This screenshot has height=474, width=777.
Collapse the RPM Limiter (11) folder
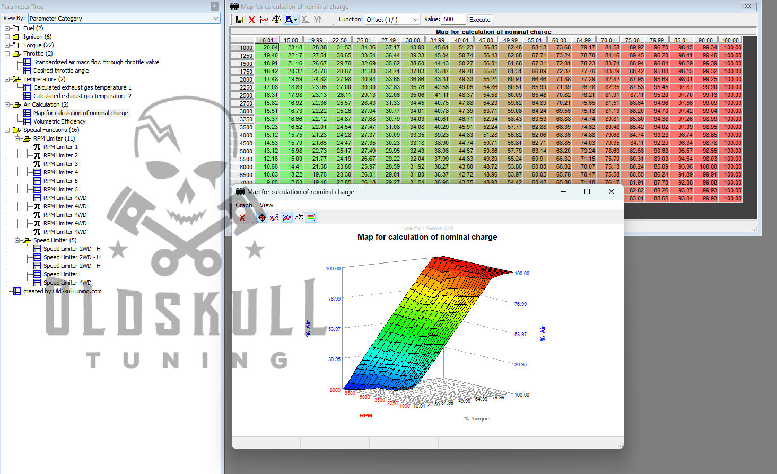click(17, 138)
